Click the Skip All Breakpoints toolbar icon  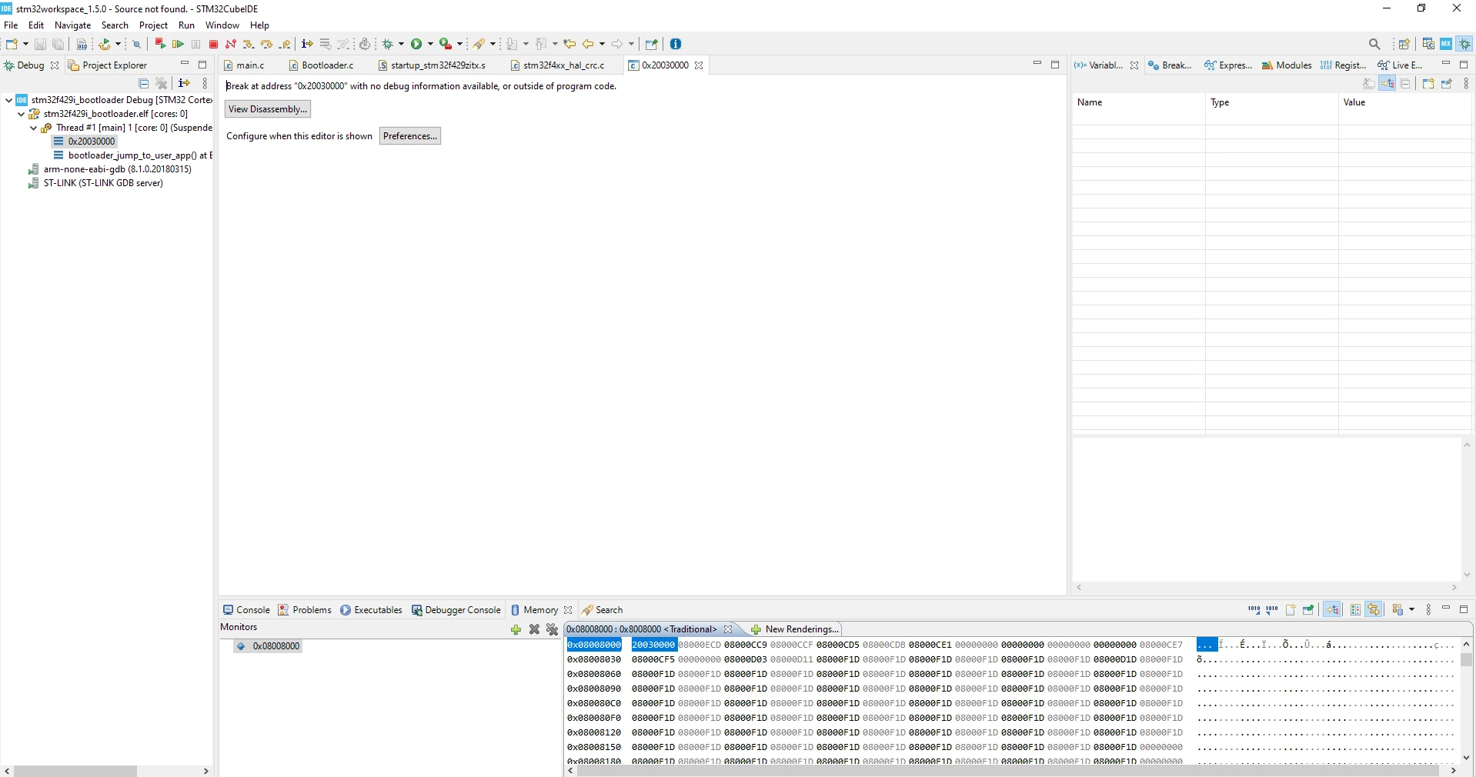137,44
